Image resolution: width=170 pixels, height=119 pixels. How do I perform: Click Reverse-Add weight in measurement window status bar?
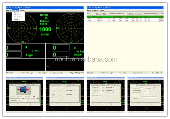coord(27,73)
